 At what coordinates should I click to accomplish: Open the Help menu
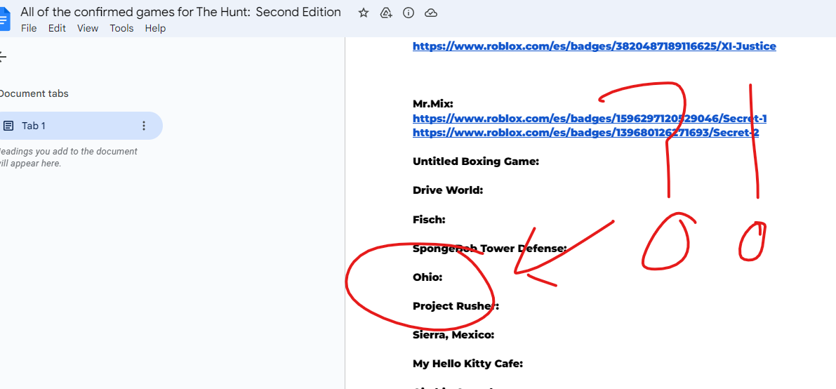point(155,28)
